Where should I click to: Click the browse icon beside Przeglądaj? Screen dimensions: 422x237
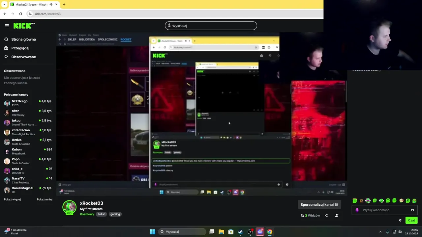pyautogui.click(x=6, y=48)
